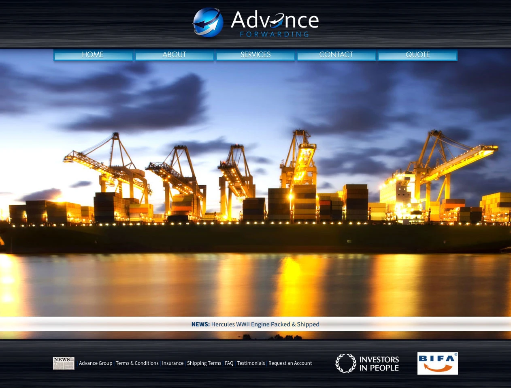This screenshot has width=511, height=388.
Task: Open the QUOTE page
Action: (x=417, y=55)
